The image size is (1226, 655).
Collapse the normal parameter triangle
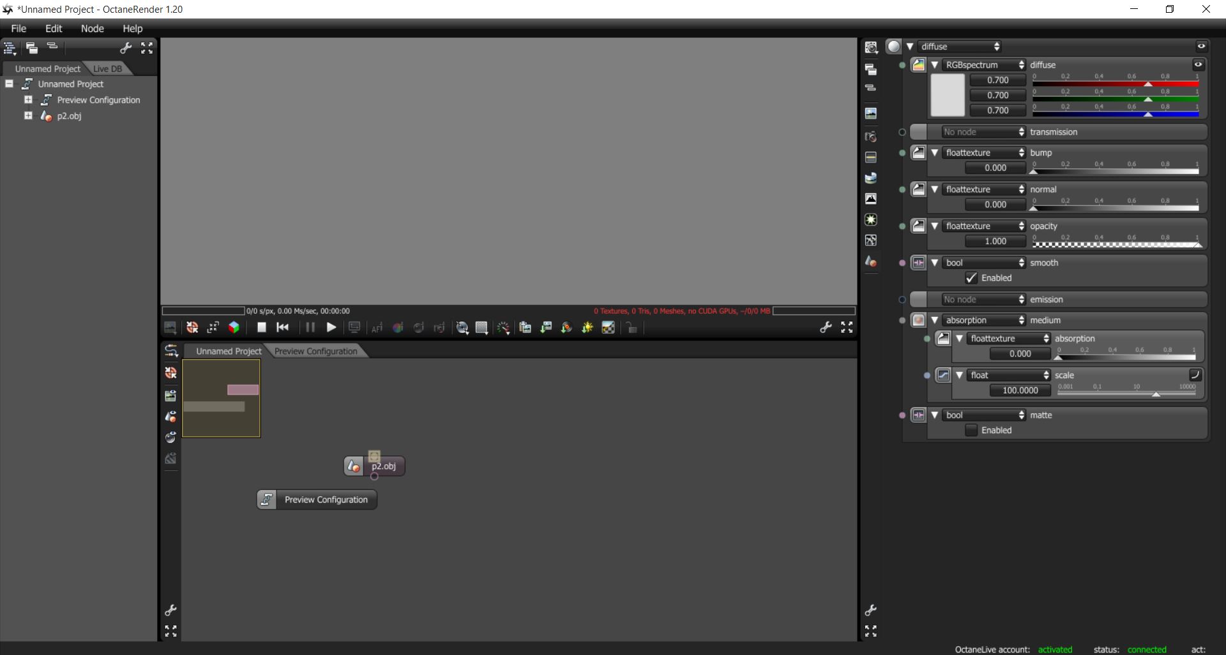pos(935,189)
